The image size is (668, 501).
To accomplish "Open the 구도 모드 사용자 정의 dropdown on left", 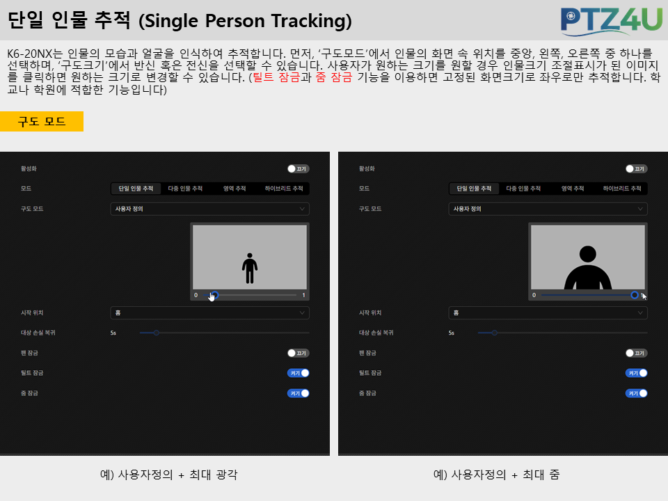I will pos(209,209).
